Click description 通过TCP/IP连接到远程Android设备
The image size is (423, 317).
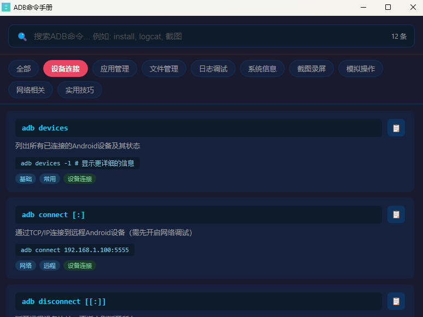(104, 232)
